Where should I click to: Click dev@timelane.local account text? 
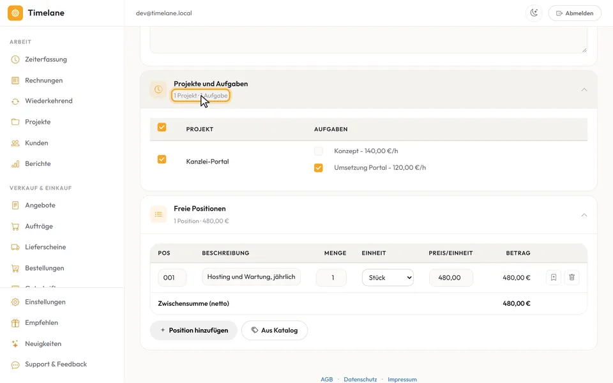pos(164,13)
